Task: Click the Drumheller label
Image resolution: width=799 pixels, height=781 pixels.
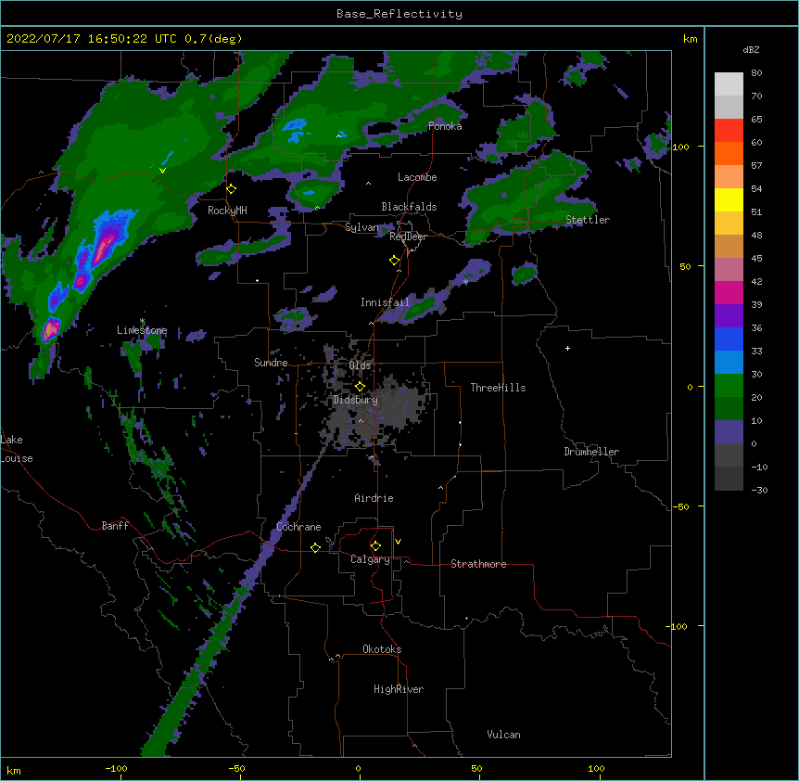Action: 591,452
